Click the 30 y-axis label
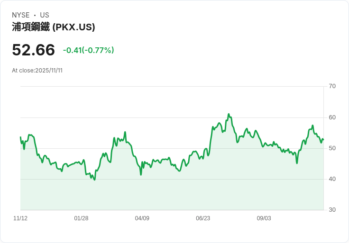This screenshot has width=349, height=243. tap(332, 210)
